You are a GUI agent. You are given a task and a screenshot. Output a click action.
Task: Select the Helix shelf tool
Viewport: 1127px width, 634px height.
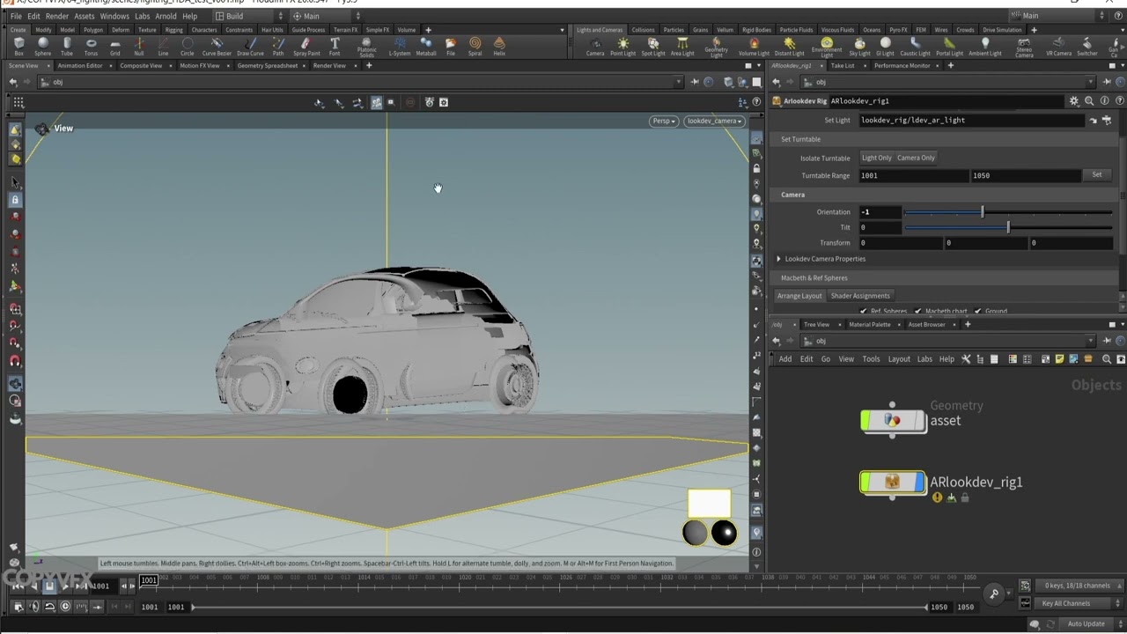(x=499, y=47)
